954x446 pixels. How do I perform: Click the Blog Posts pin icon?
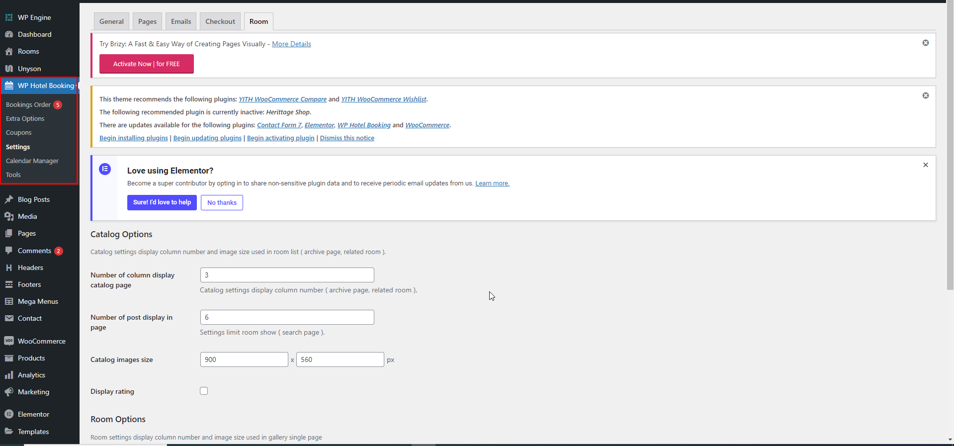[9, 199]
